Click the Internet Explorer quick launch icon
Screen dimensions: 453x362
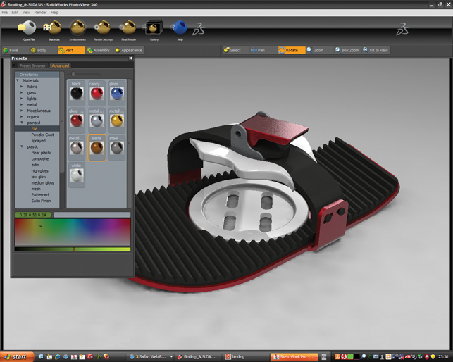click(x=58, y=357)
